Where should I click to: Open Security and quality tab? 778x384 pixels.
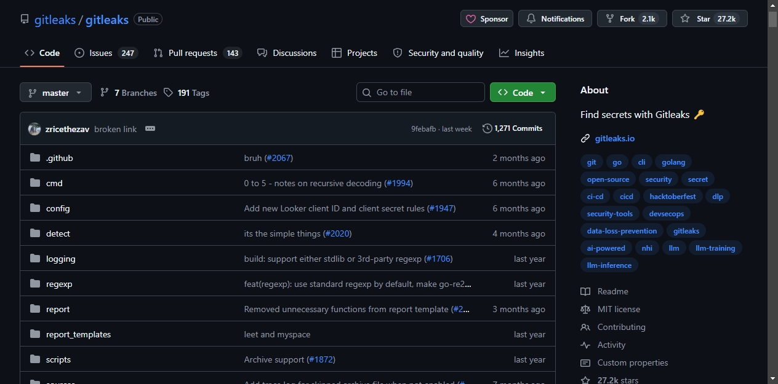tap(438, 53)
